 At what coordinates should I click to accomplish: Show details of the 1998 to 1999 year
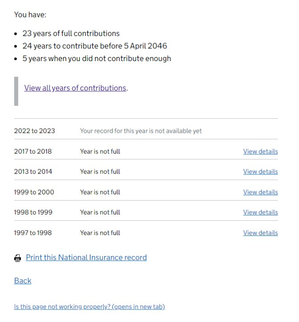[x=260, y=212]
